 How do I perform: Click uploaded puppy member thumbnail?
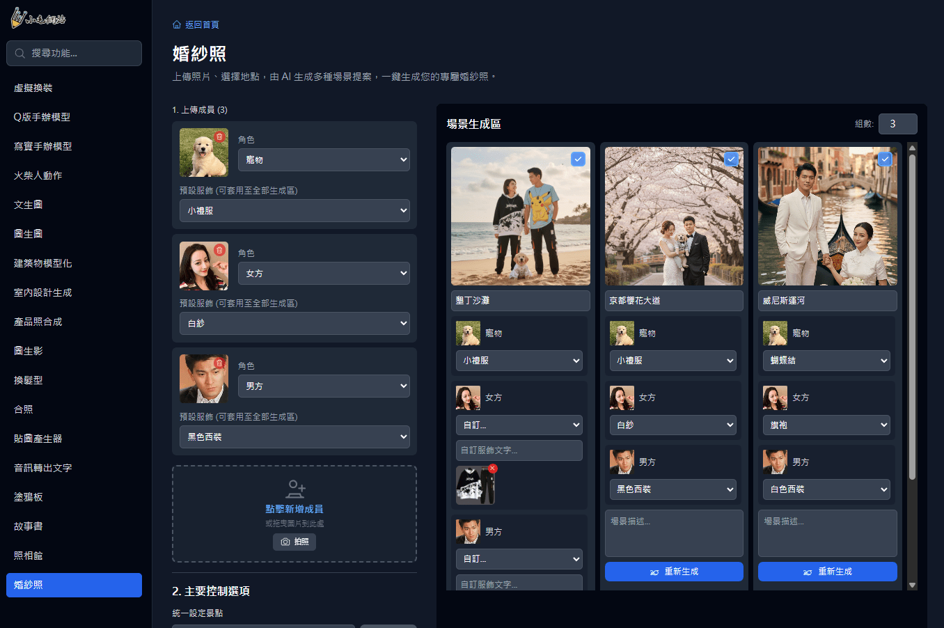point(203,152)
